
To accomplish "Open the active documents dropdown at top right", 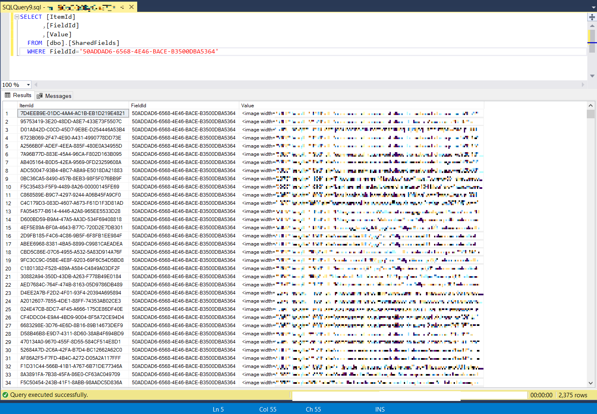I will pyautogui.click(x=593, y=7).
